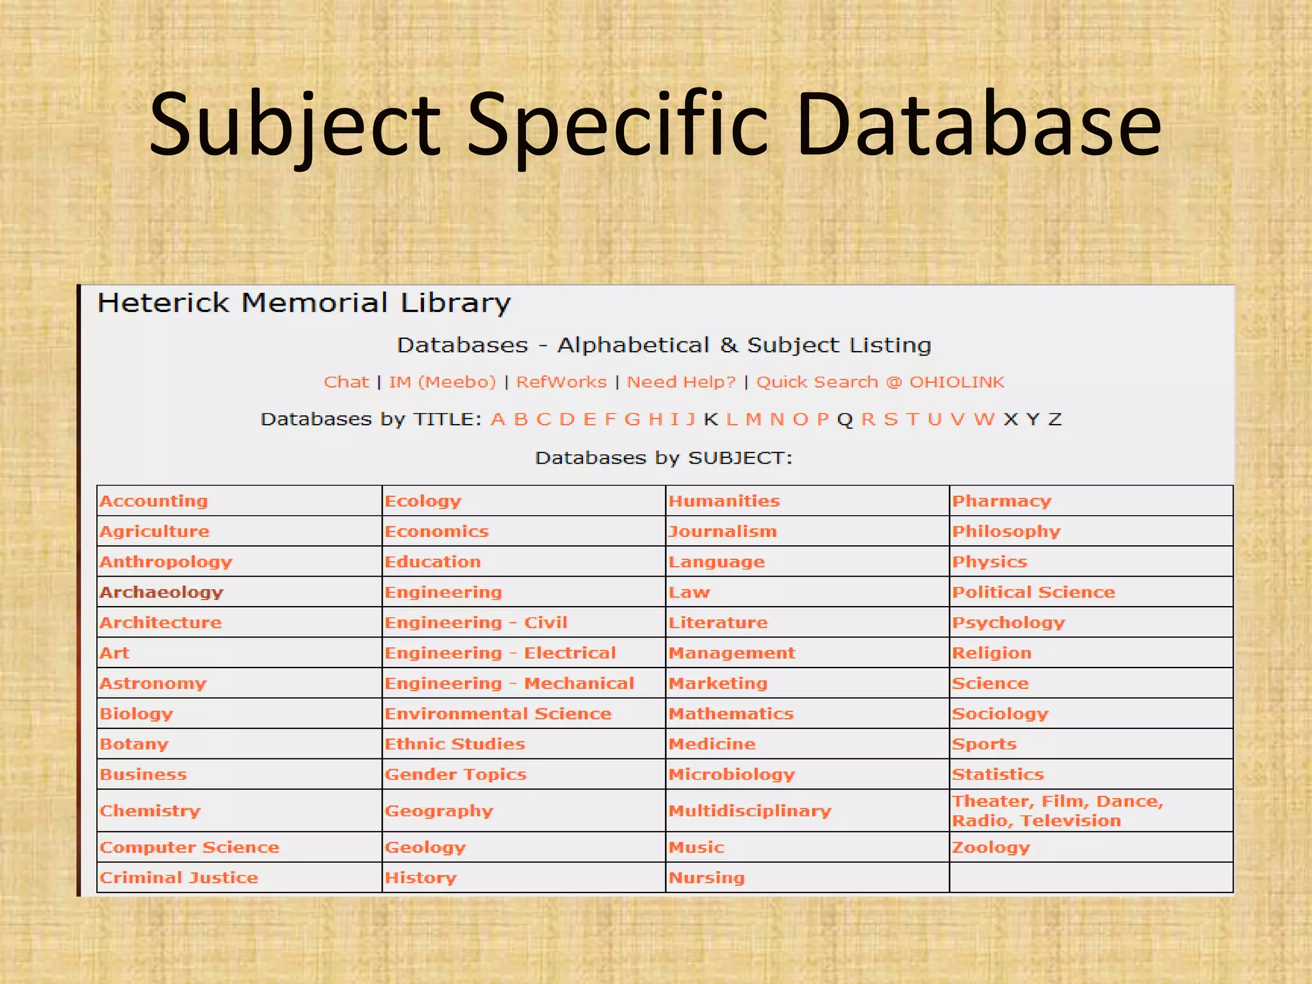The image size is (1312, 984).
Task: Select Environmental Science subject
Action: coord(498,714)
